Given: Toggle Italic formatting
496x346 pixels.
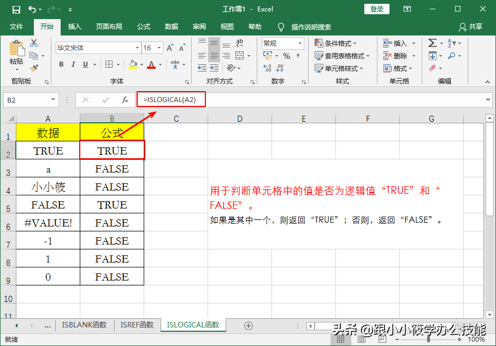Looking at the screenshot, I should pyautogui.click(x=73, y=64).
